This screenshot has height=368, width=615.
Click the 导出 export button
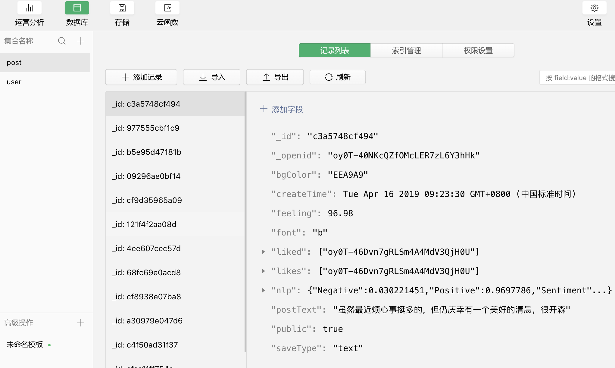pos(275,77)
